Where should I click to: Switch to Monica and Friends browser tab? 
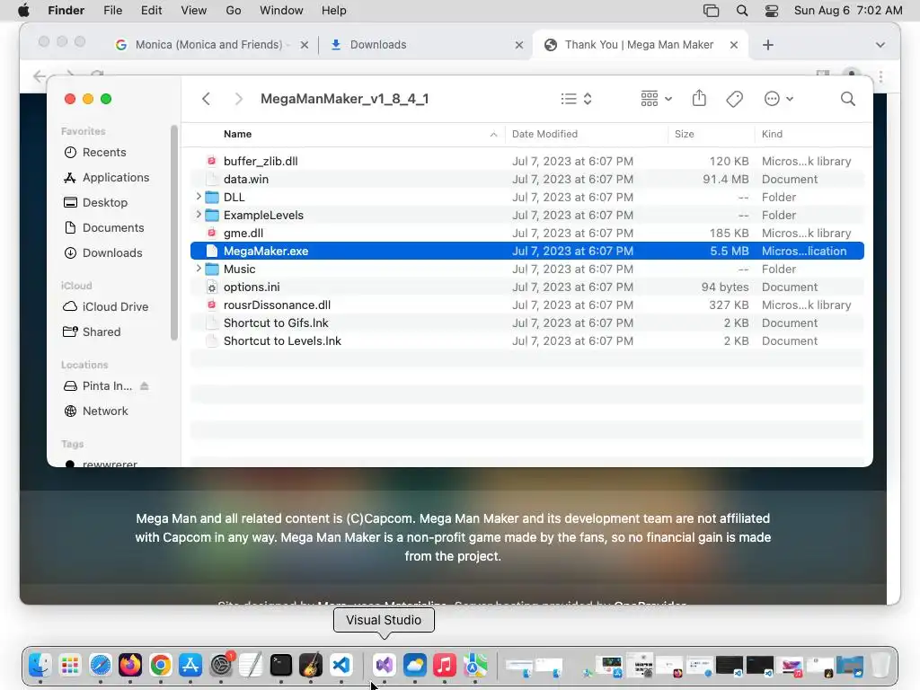tap(208, 45)
